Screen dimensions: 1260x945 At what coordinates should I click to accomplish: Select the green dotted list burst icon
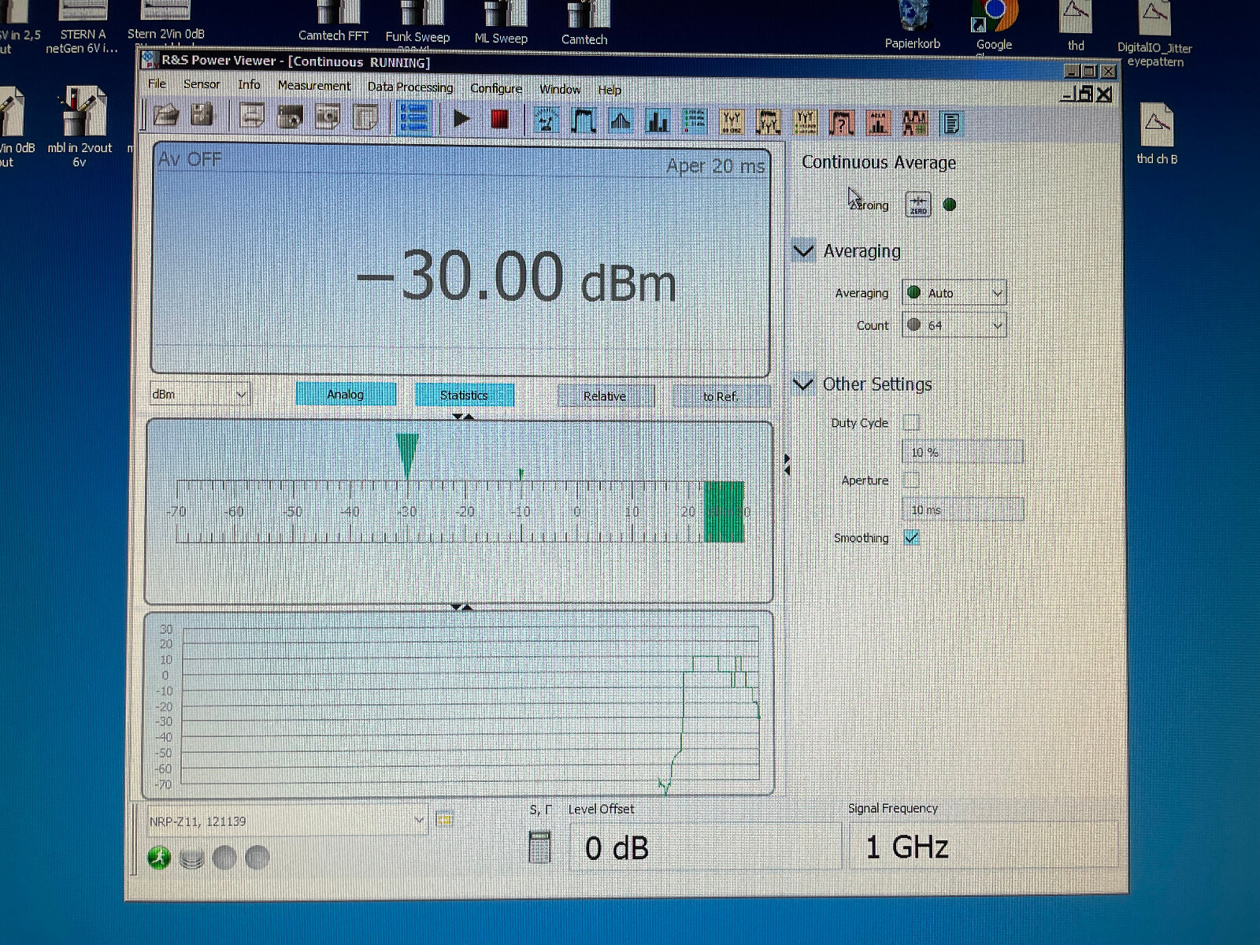point(694,122)
